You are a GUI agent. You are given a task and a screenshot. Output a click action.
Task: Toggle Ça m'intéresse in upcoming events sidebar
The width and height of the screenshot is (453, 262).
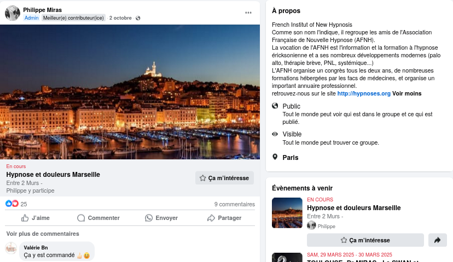365,240
